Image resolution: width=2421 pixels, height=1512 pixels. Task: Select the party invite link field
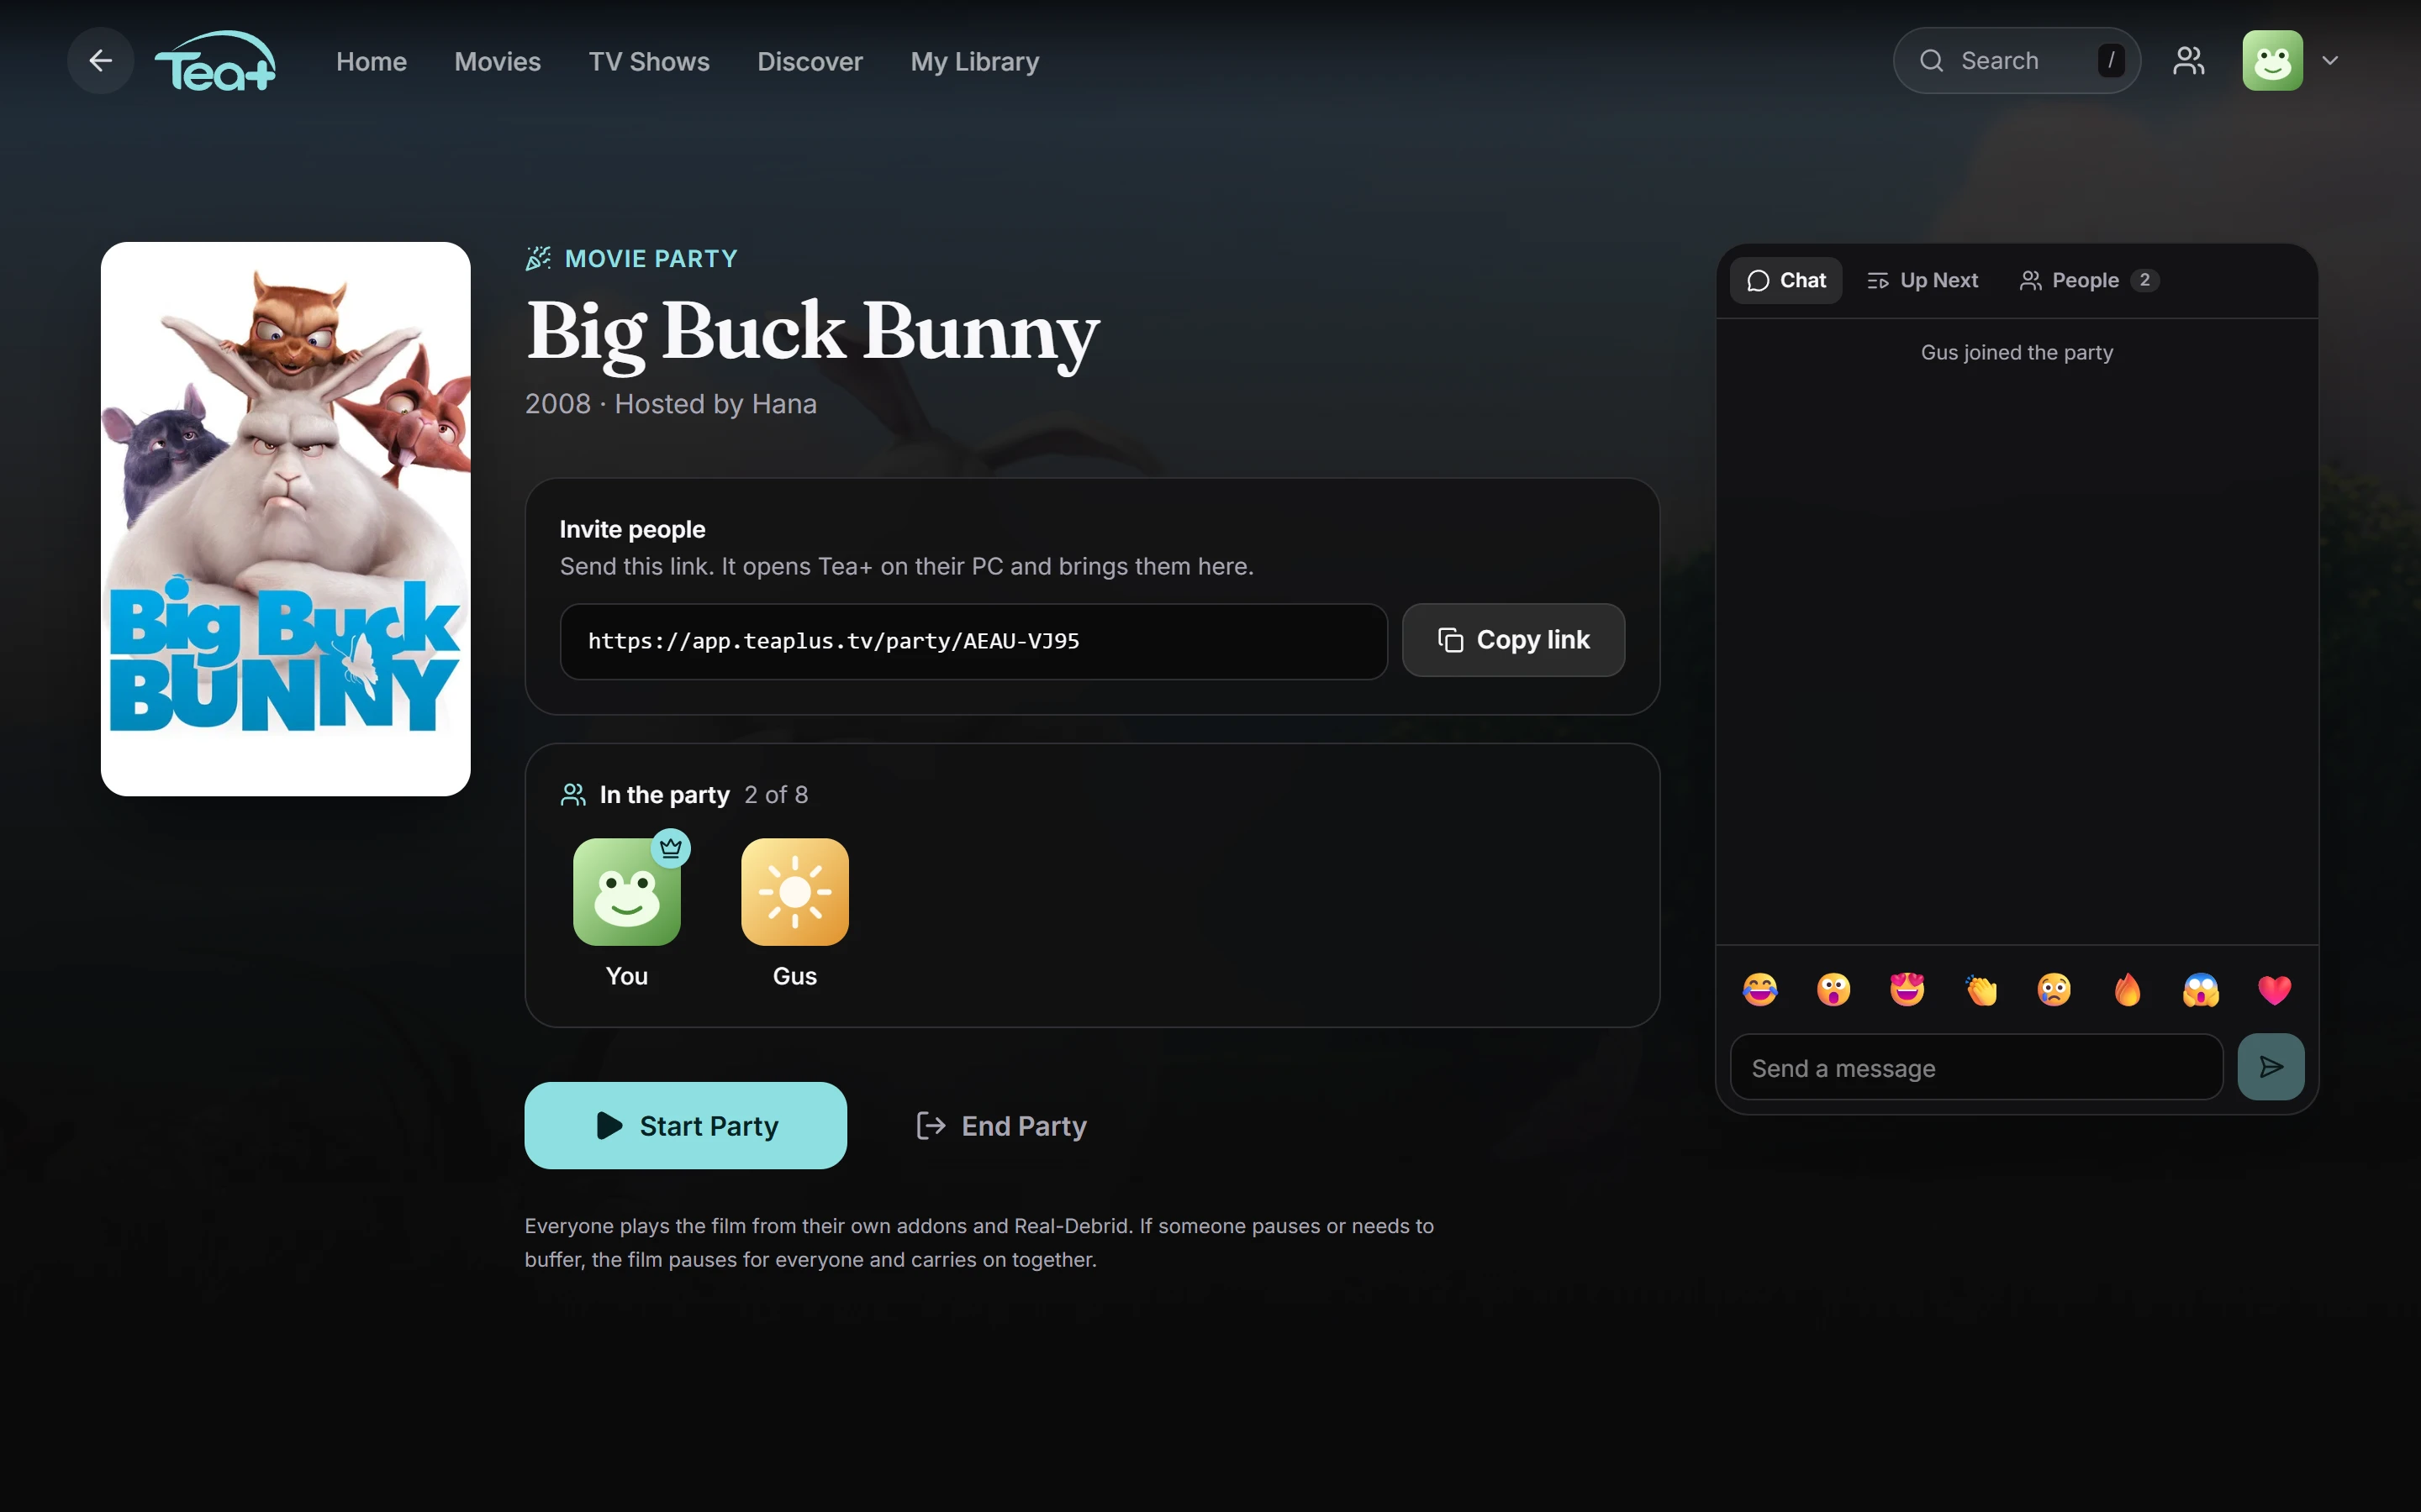[x=973, y=642]
